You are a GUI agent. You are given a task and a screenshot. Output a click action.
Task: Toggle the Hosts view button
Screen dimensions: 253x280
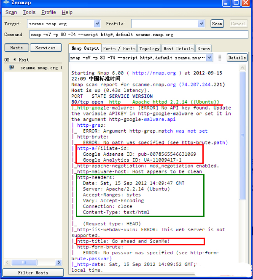pyautogui.click(x=16, y=48)
